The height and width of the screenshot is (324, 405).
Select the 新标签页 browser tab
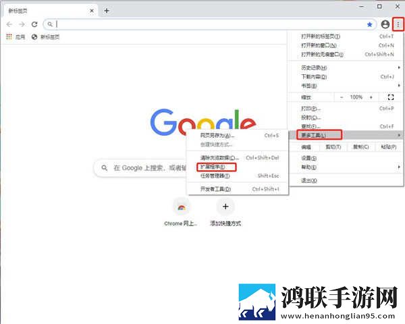click(51, 11)
